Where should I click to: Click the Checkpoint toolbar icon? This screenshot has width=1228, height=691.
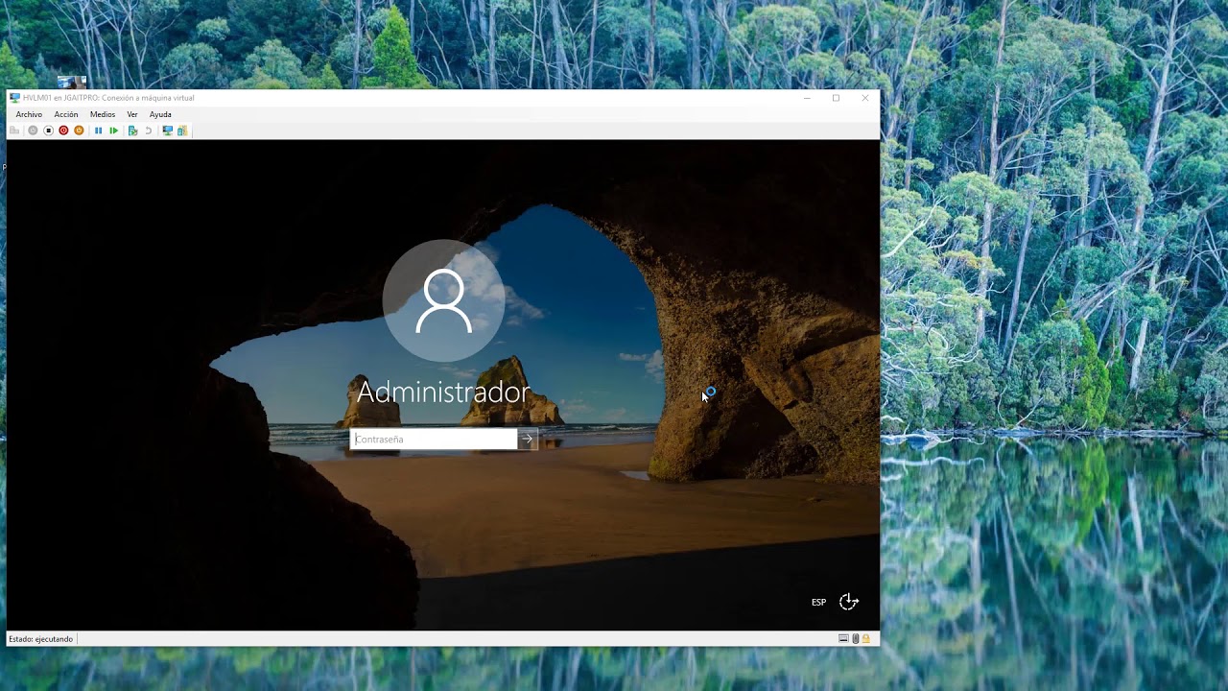point(132,131)
